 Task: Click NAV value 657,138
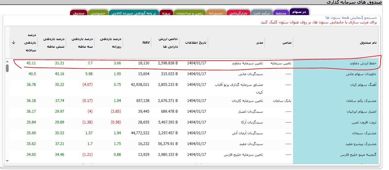coord(143,101)
